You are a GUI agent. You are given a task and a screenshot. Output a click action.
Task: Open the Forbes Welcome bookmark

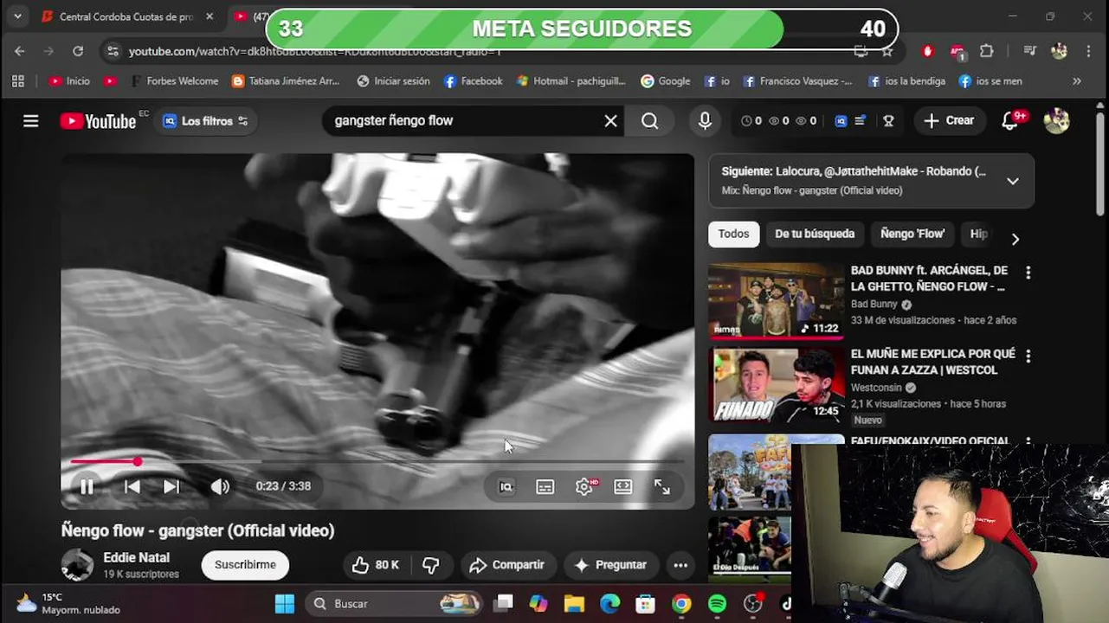click(x=173, y=81)
